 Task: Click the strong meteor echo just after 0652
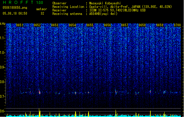click(x=39, y=92)
